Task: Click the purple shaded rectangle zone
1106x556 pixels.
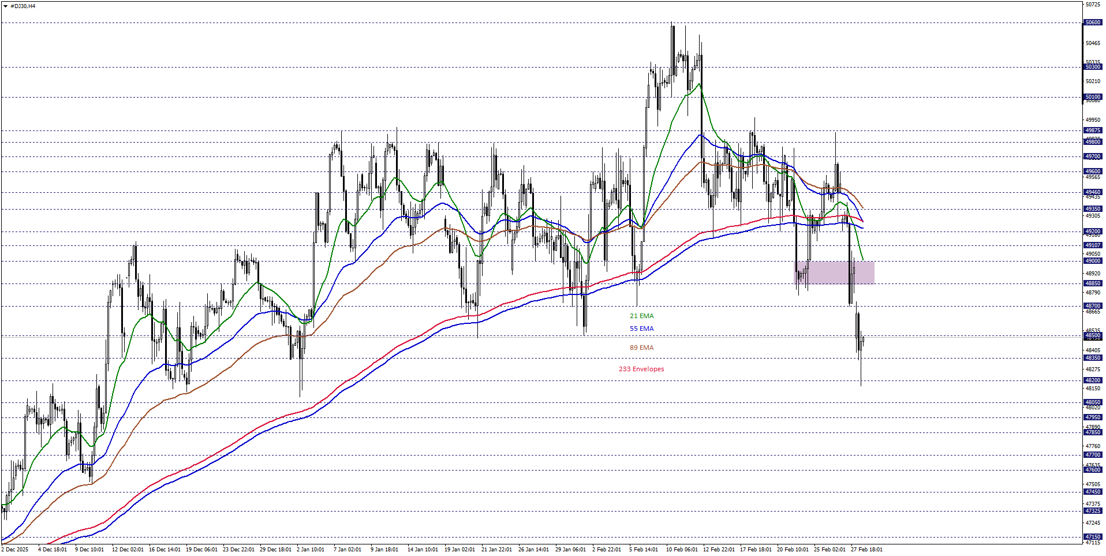Action: [x=834, y=273]
